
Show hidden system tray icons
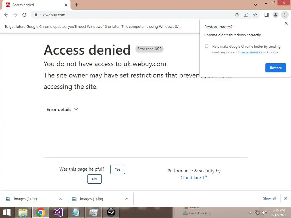click(250, 213)
